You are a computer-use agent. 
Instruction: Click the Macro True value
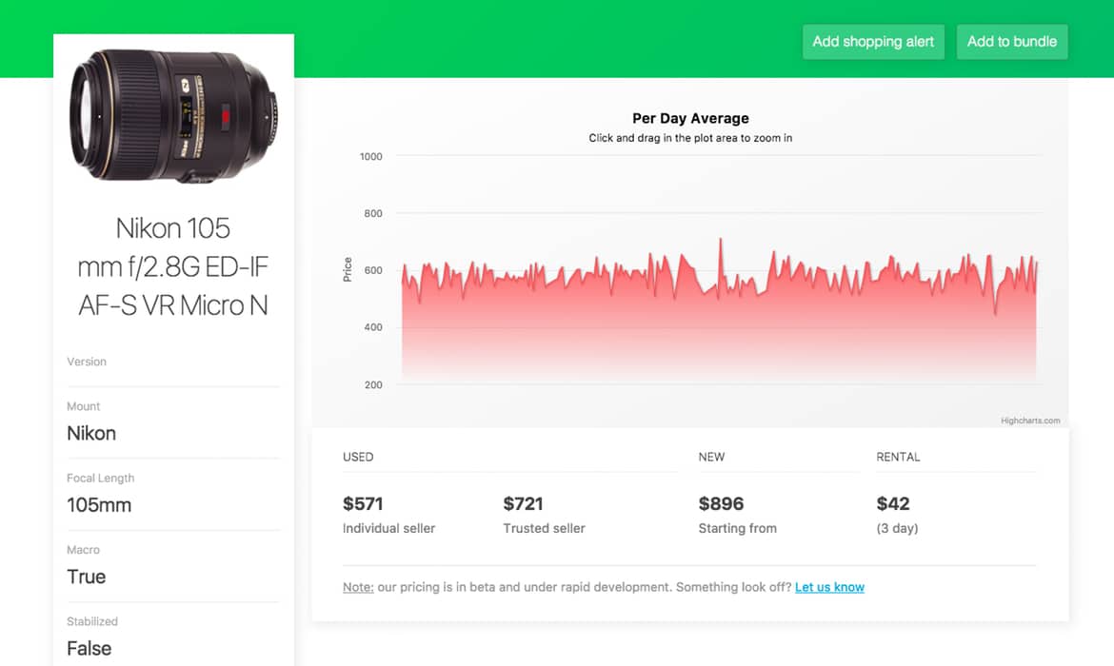(x=87, y=577)
